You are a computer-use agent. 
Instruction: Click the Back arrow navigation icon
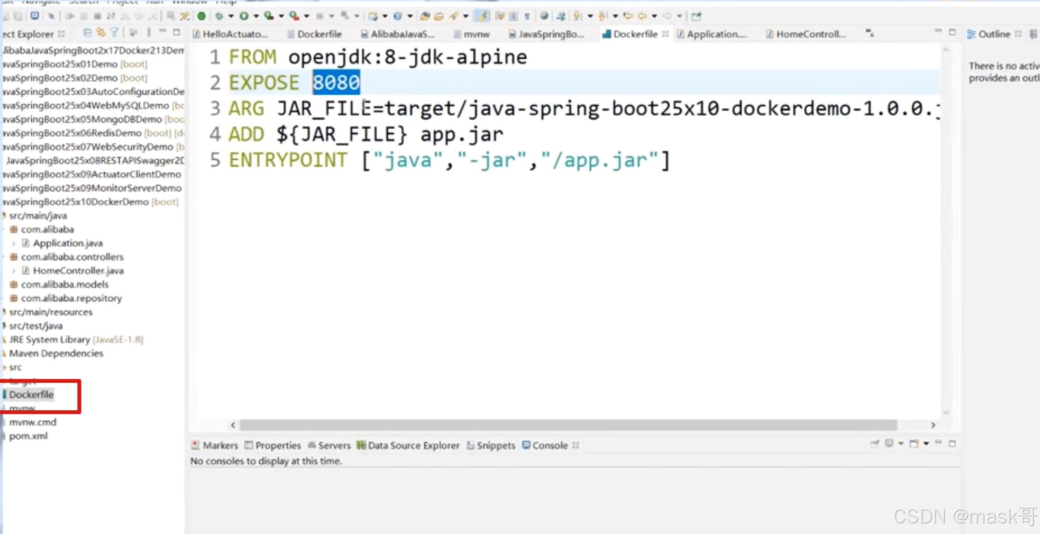pyautogui.click(x=642, y=16)
